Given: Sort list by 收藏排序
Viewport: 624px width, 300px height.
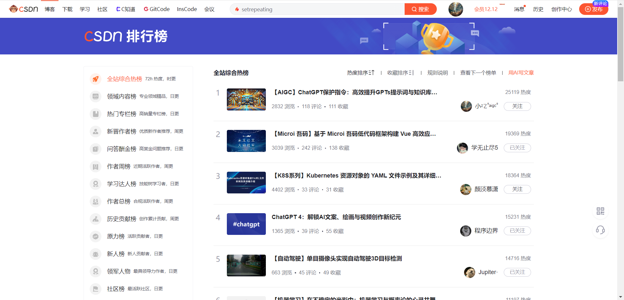Looking at the screenshot, I should [400, 73].
